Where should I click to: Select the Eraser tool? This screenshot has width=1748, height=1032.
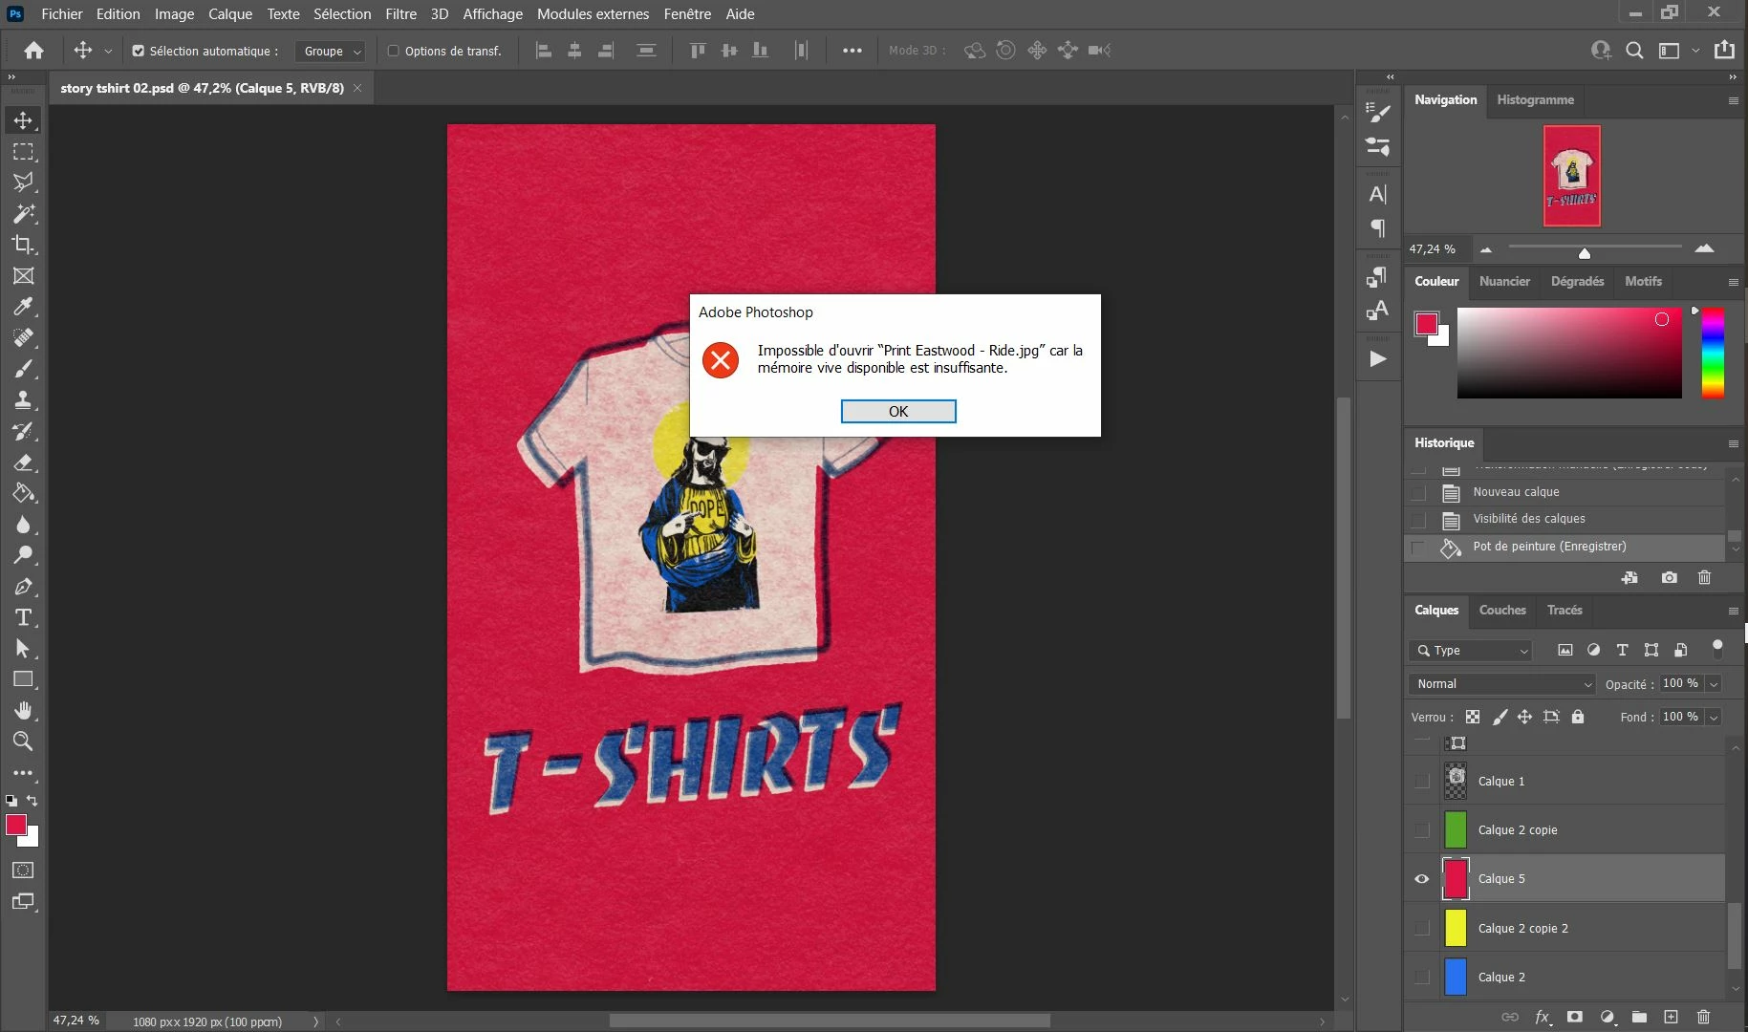pyautogui.click(x=23, y=462)
